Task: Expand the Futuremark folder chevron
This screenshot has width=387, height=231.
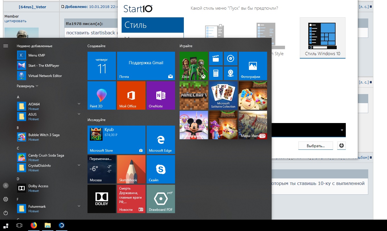Action: (x=79, y=206)
